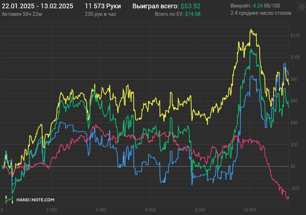
Task: Click the 'Выиграл всего:' label
Action: pos(156,6)
